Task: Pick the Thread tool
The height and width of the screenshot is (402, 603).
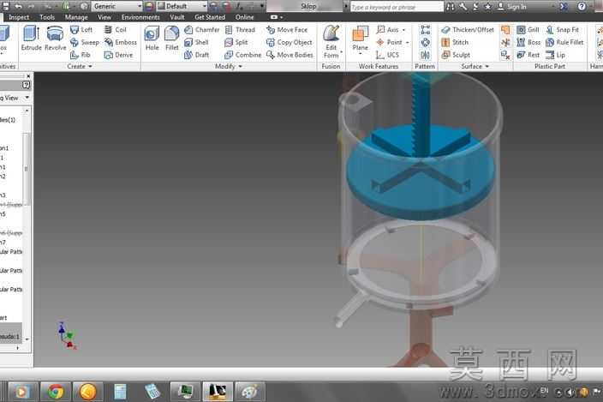Action: [240, 30]
